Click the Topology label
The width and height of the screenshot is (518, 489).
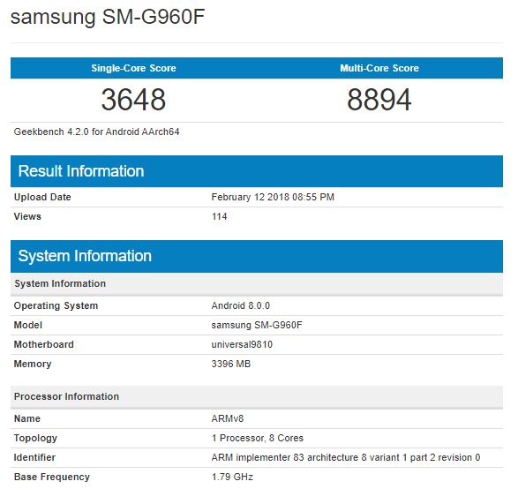tap(35, 438)
